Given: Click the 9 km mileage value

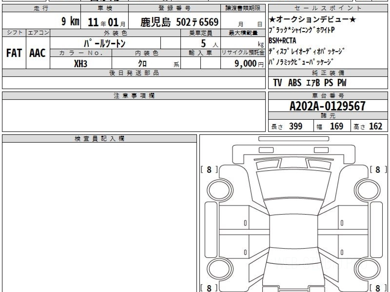Looking at the screenshot, I should click(x=71, y=22).
